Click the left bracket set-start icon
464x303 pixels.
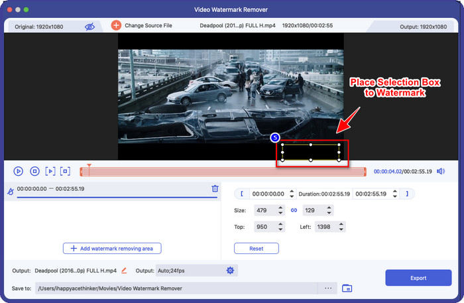coord(242,194)
